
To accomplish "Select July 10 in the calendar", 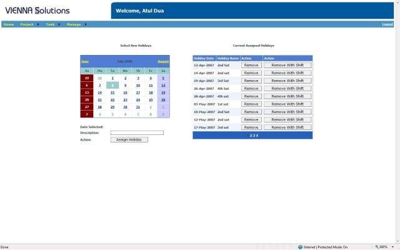I will [138, 86].
